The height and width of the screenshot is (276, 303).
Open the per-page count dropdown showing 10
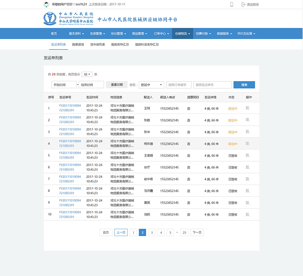pyautogui.click(x=87, y=75)
